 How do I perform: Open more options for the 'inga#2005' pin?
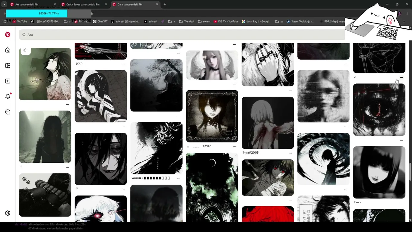point(290,153)
